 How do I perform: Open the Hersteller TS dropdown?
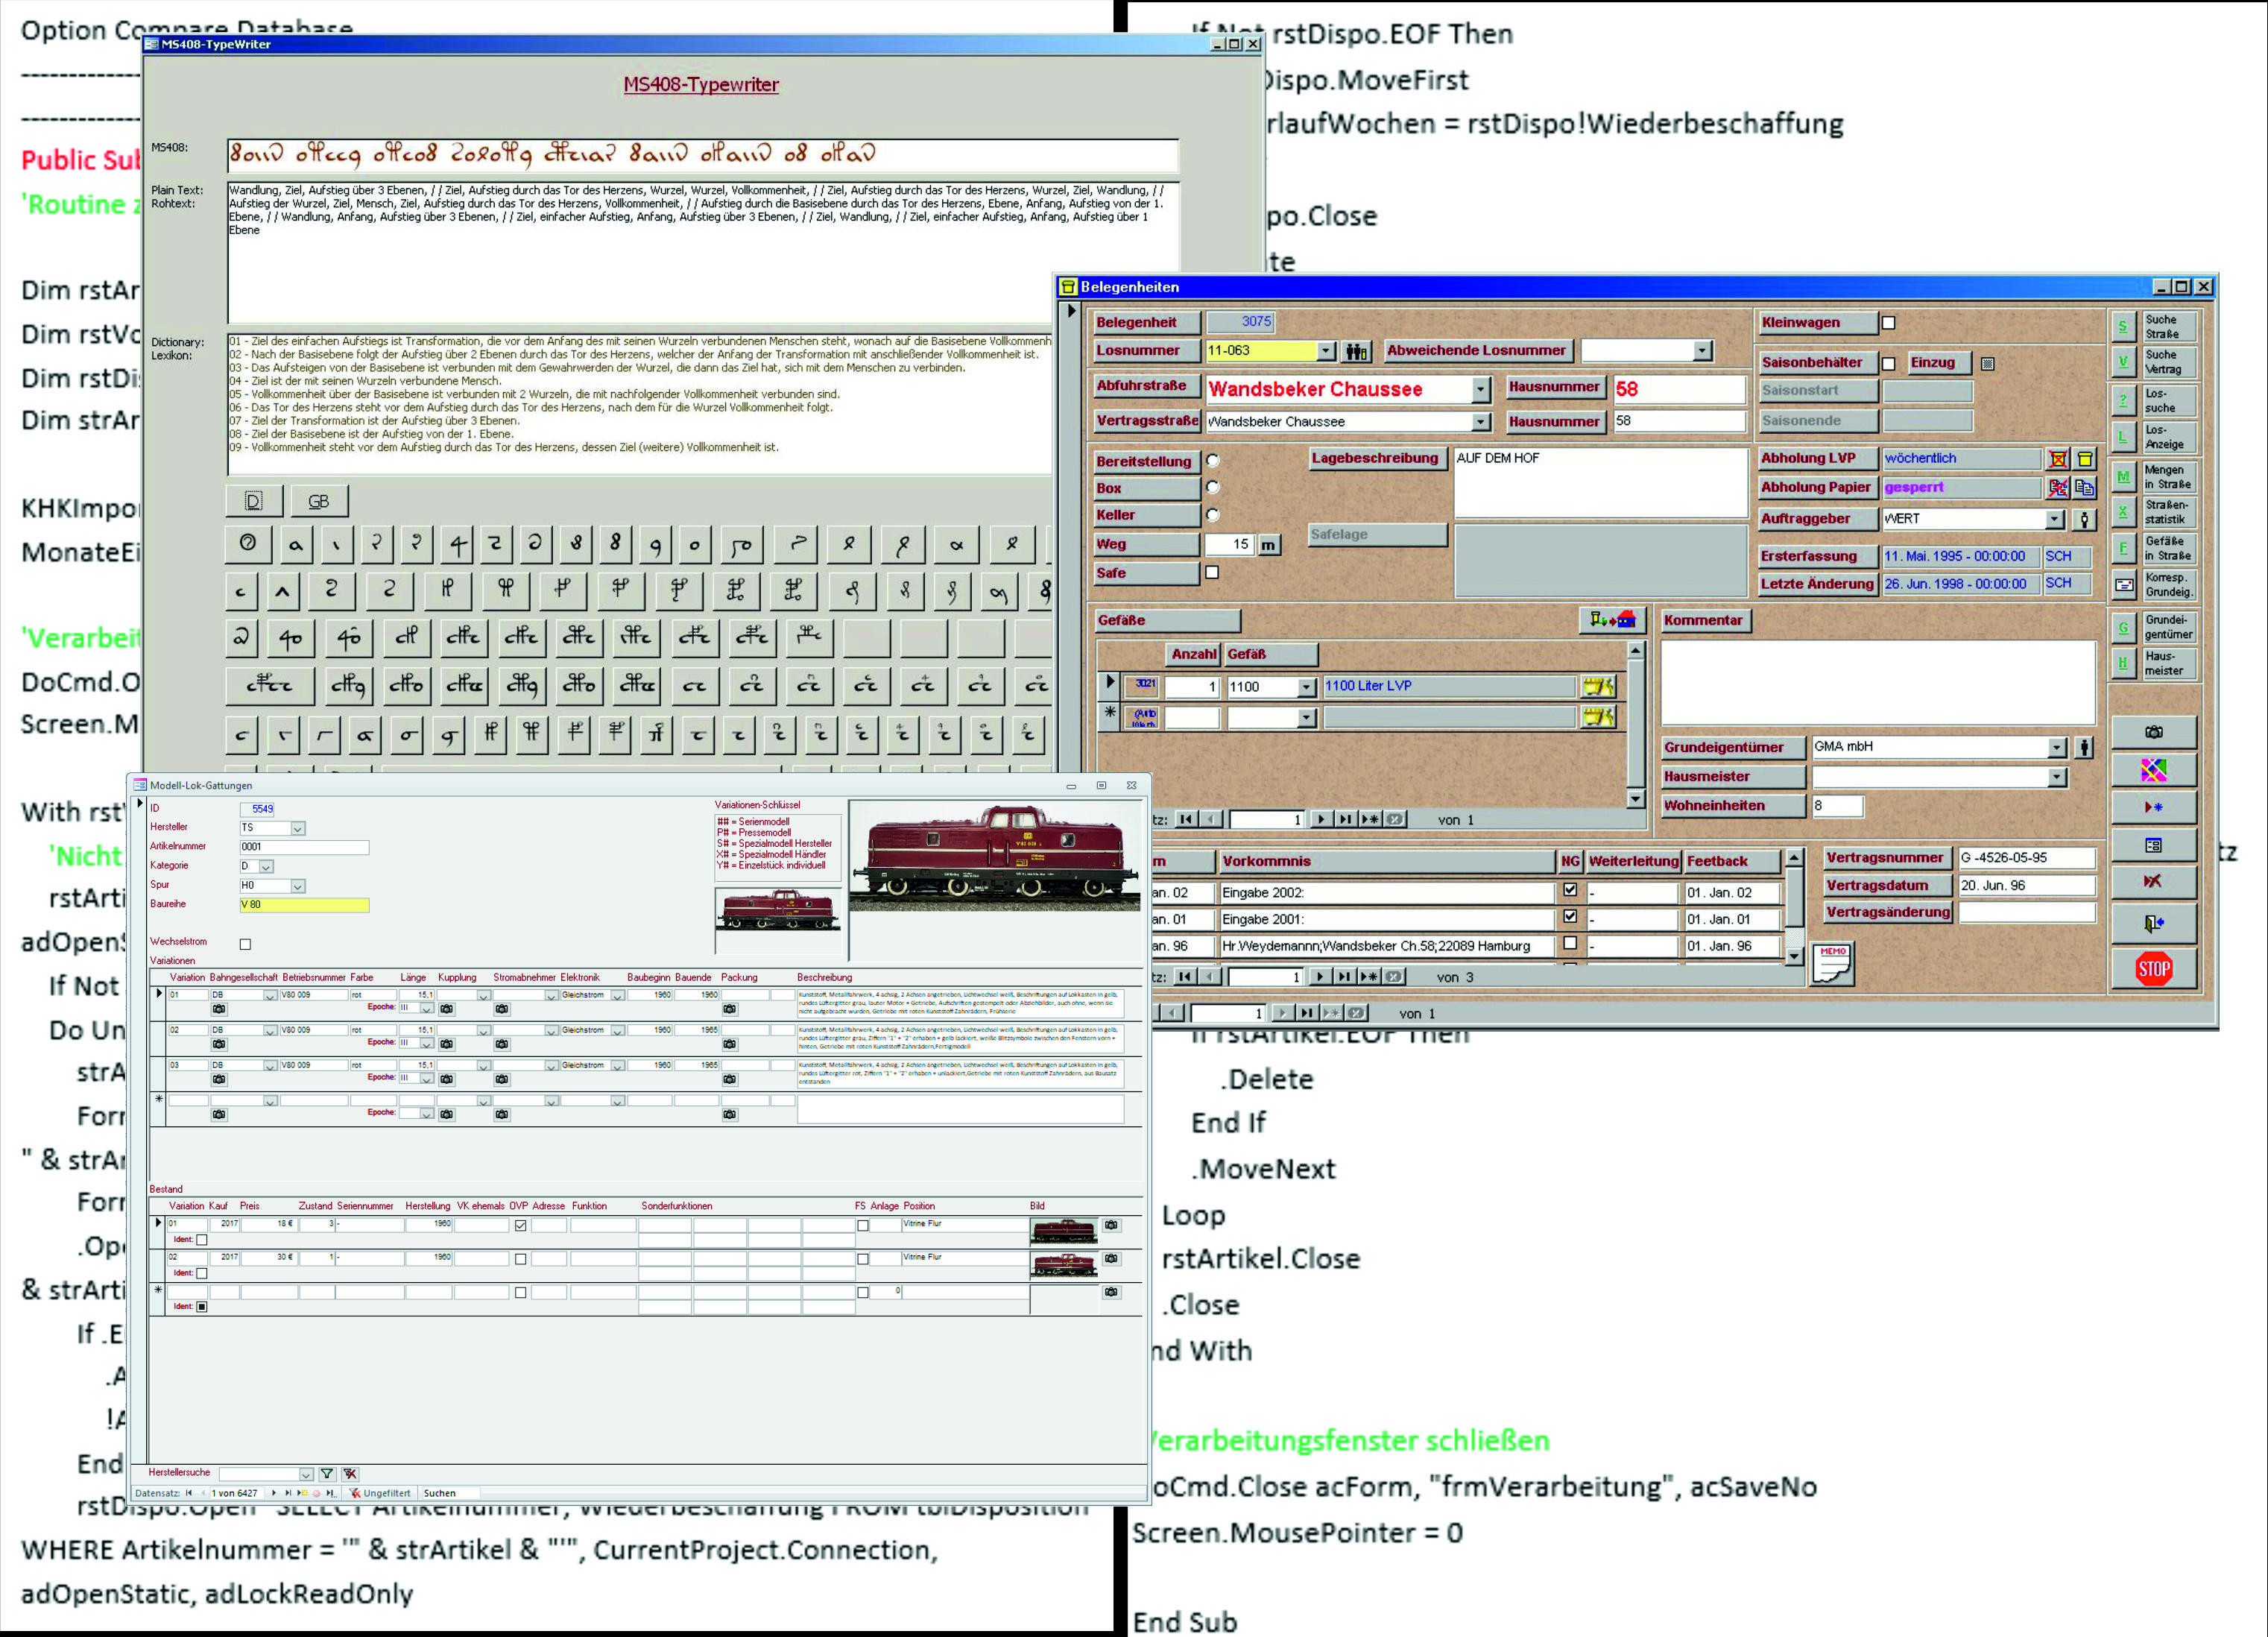[x=297, y=828]
